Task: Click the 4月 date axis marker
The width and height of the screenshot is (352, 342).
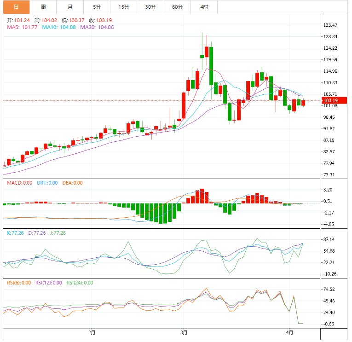Action: [289, 332]
